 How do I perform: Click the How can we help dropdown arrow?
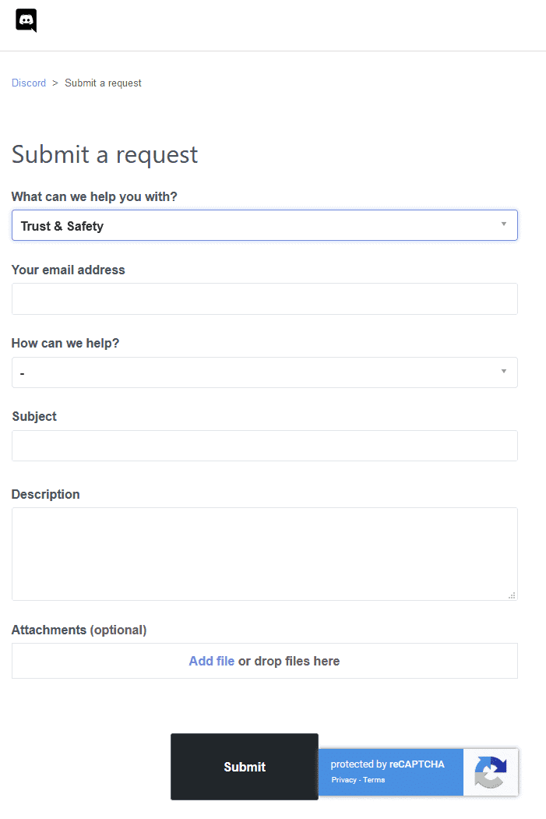pyautogui.click(x=504, y=372)
